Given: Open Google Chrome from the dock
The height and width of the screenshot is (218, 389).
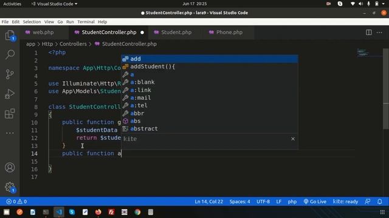Looking at the screenshot, I should (x=137, y=212).
